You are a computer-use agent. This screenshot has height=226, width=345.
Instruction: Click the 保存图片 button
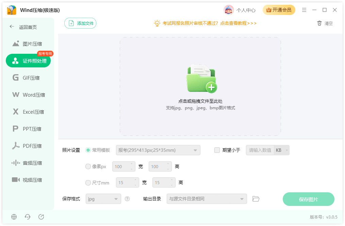point(309,199)
